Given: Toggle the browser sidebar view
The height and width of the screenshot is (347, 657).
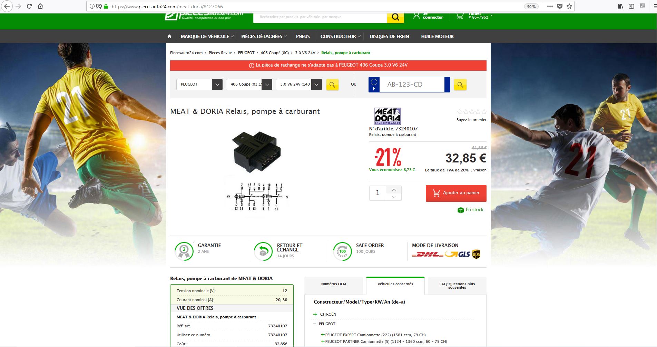Looking at the screenshot, I should (631, 6).
